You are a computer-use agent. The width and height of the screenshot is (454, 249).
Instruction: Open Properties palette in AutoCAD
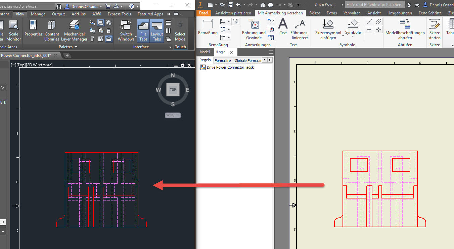(33, 29)
